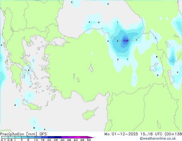Click the '50' legend scale label
This screenshot has height=141, width=182.
pos(89,140)
